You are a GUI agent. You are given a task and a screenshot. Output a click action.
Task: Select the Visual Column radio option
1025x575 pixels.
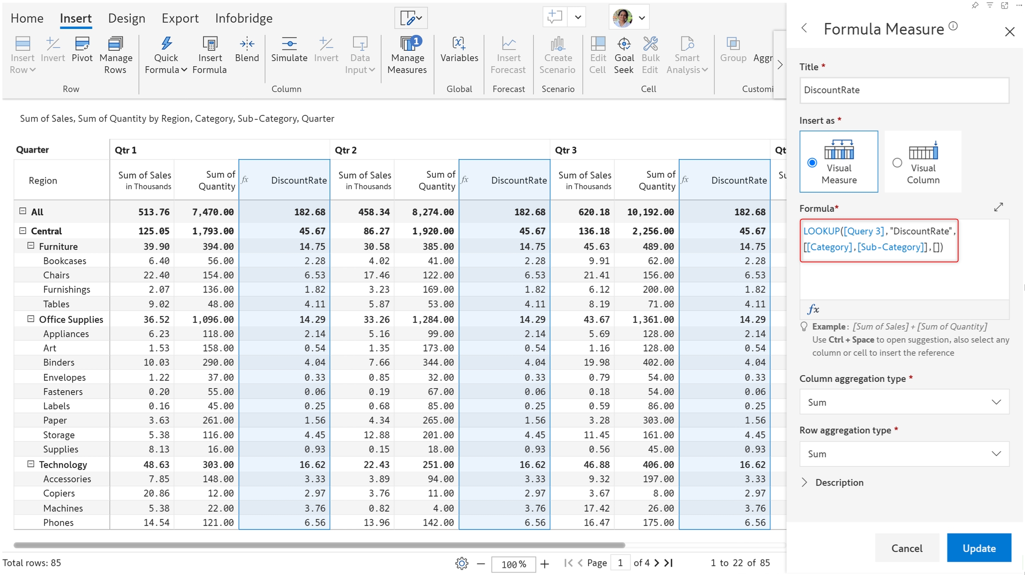[897, 162]
